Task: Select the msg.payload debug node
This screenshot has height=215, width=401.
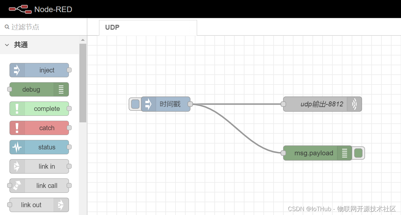Action: 314,153
